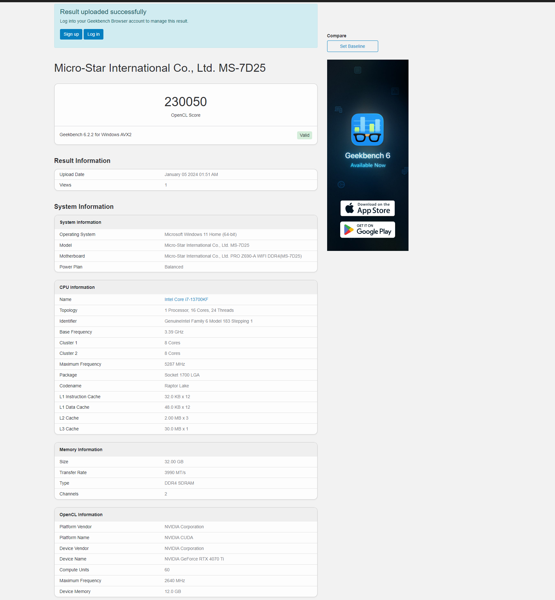Click Device Name 'NVIDIA GeForce RTX 4070 Ti'

click(x=194, y=559)
